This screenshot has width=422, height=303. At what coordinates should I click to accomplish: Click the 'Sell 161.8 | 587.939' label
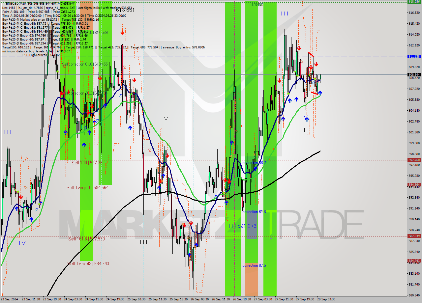(x=86, y=239)
